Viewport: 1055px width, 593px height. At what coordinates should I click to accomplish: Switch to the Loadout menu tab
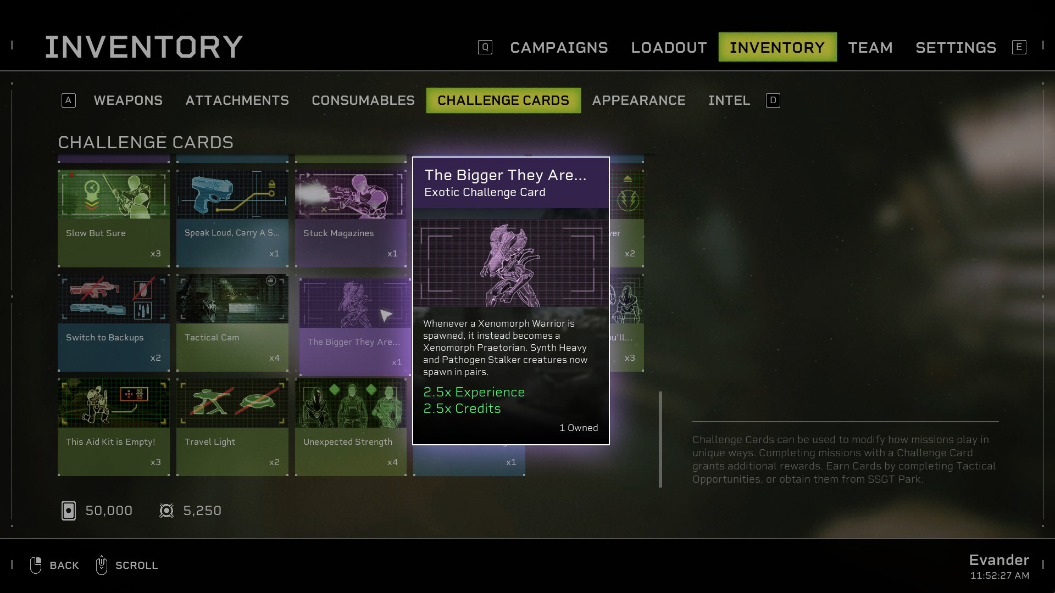668,47
